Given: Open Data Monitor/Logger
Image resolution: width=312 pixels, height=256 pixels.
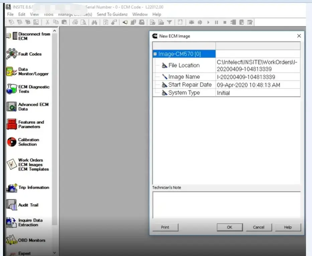Looking at the screenshot, I should point(27,72).
